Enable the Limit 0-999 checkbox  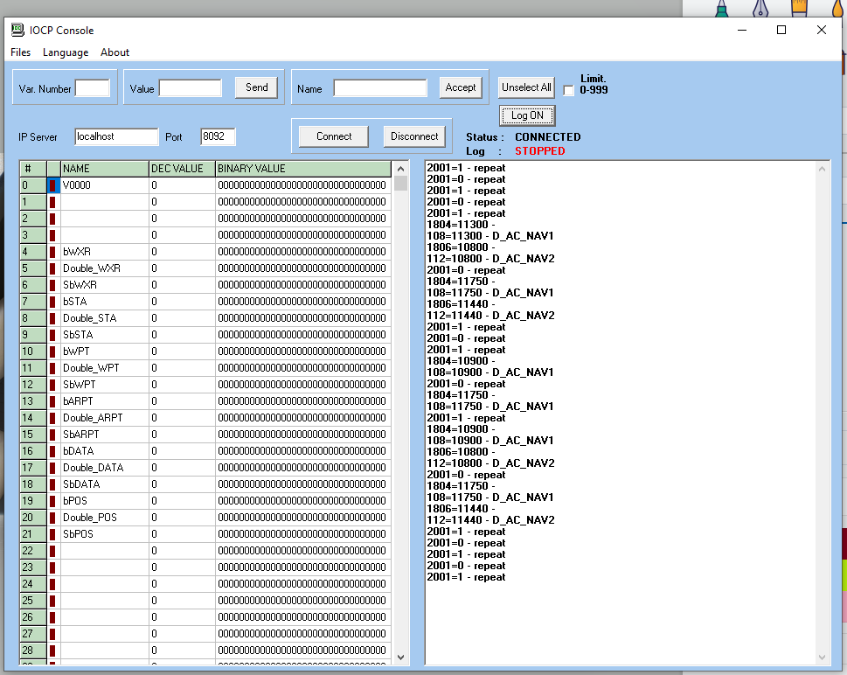coord(569,90)
